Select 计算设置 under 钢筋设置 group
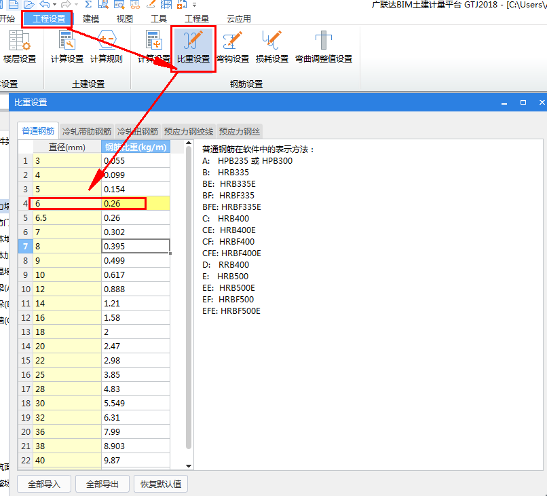 pos(153,48)
